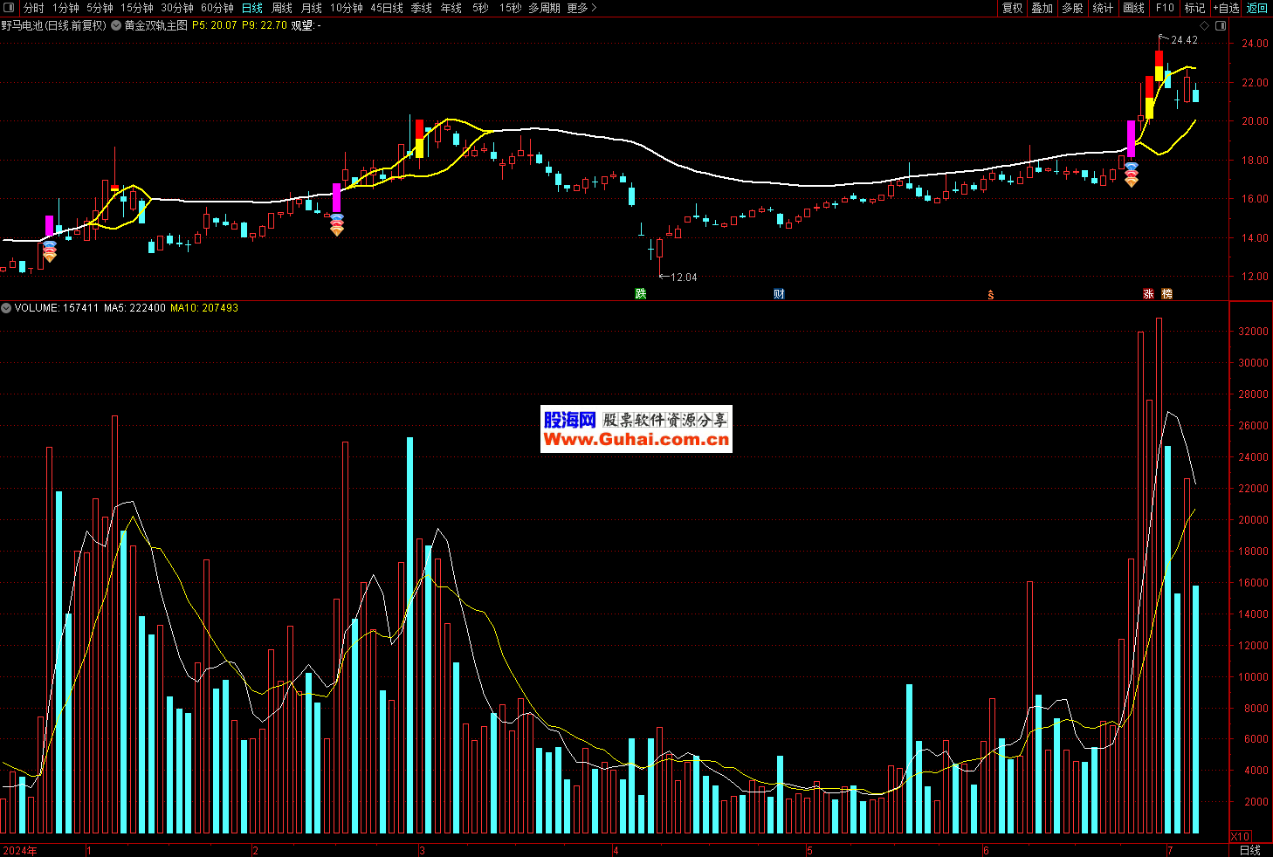Toggle the right side panel icon
This screenshot has height=857, width=1273.
pyautogui.click(x=1221, y=25)
